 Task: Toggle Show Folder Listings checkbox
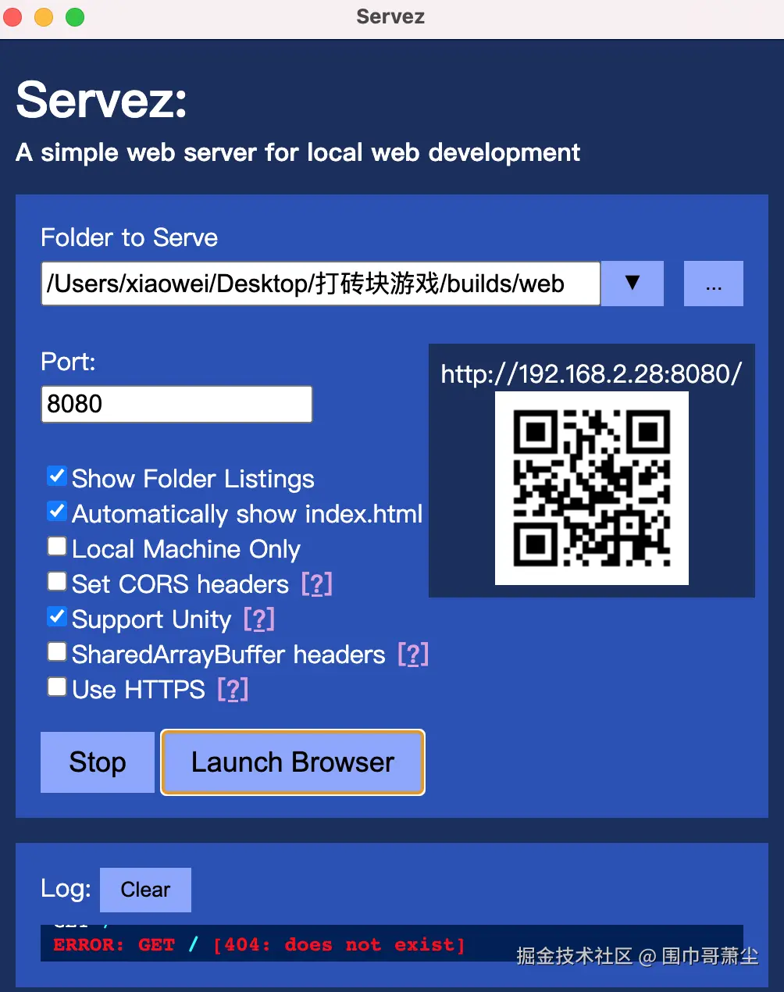click(x=57, y=476)
